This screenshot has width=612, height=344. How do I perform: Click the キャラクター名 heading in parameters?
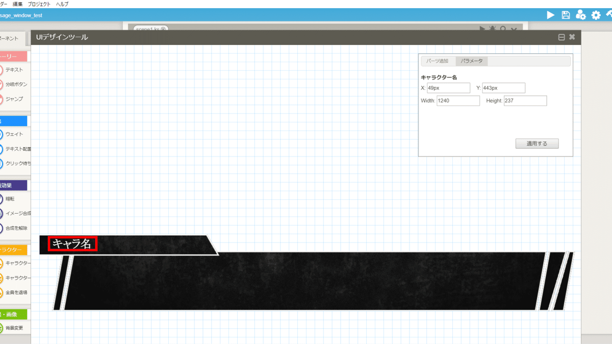[439, 77]
